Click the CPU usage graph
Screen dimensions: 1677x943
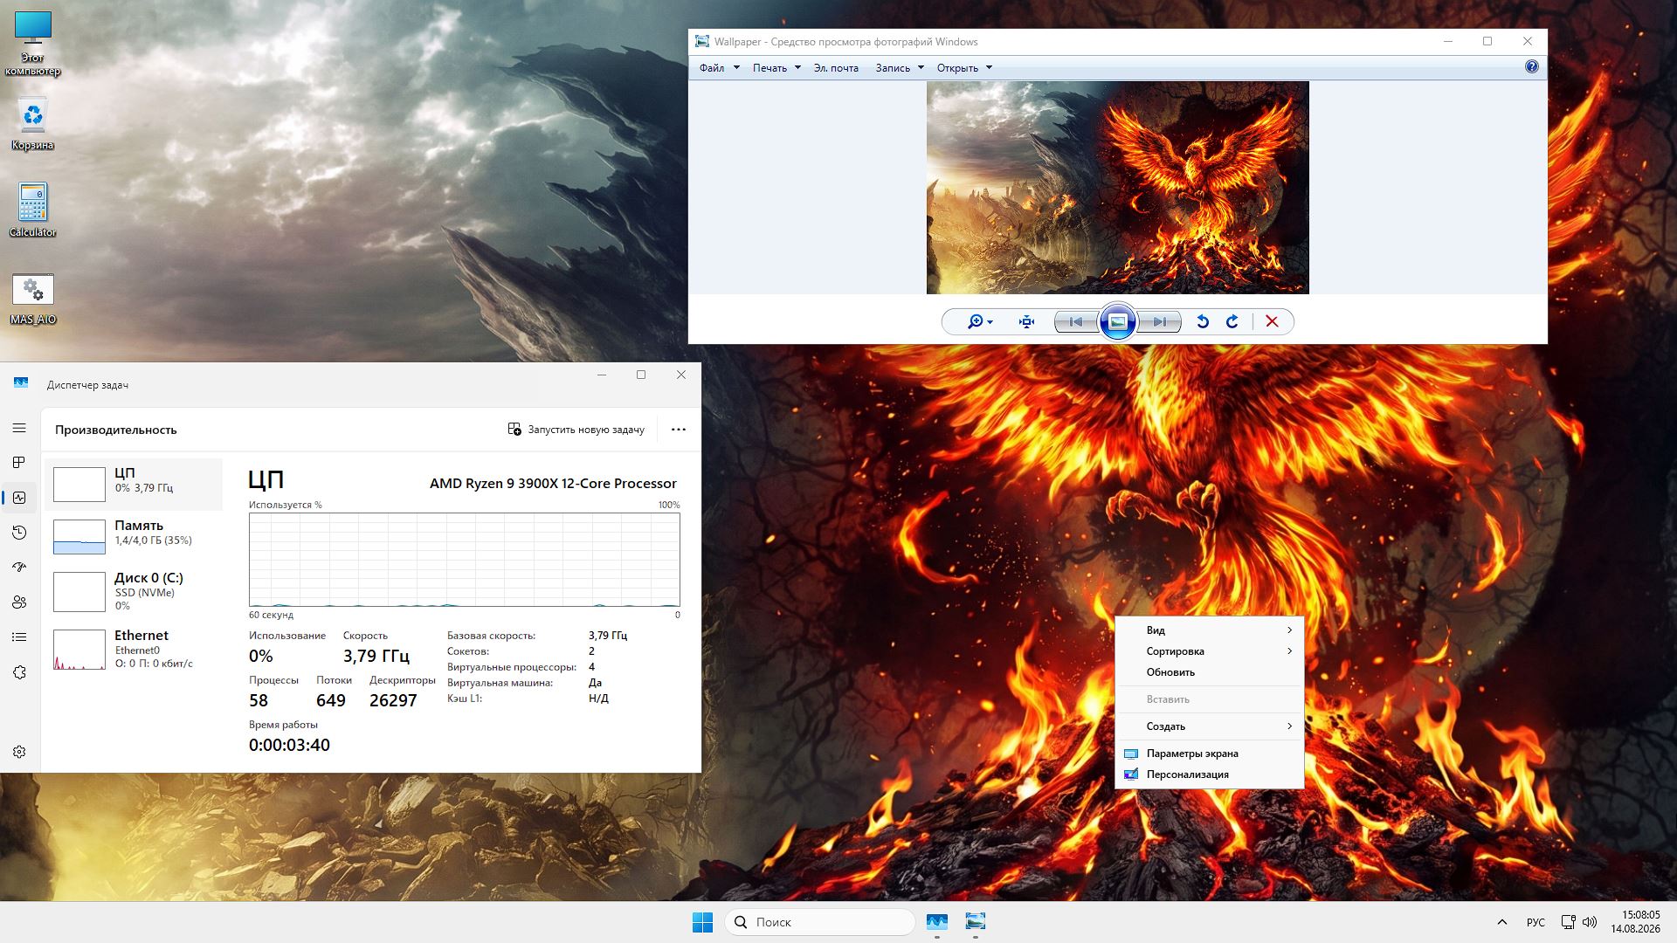click(x=465, y=560)
